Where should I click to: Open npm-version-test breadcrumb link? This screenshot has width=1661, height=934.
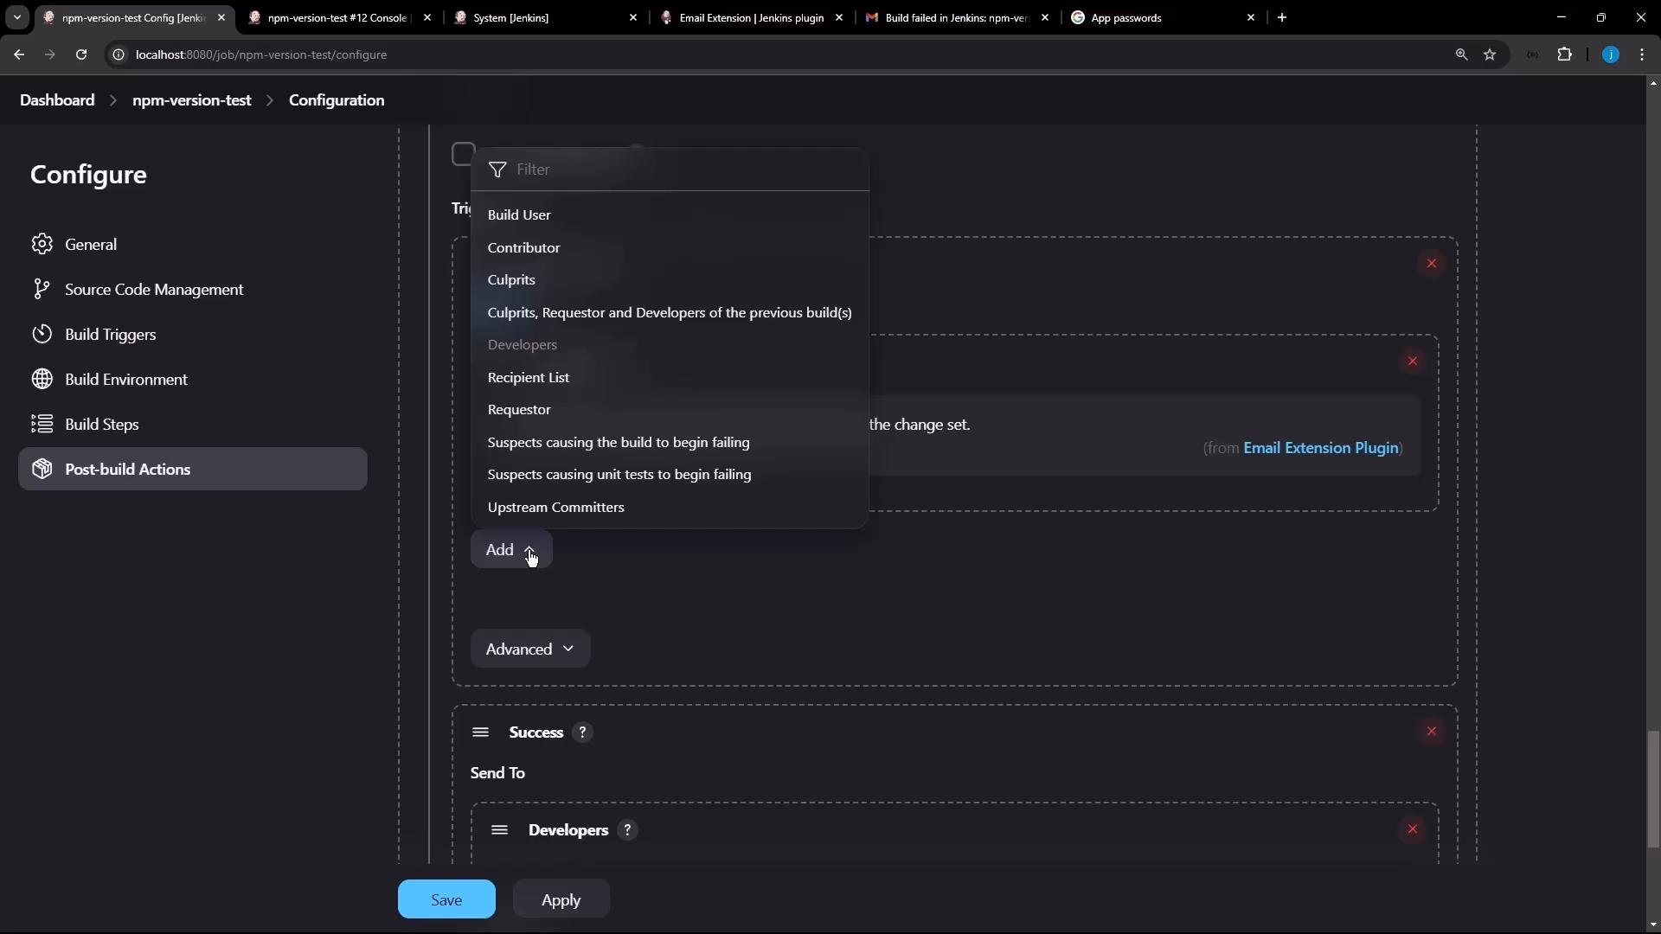point(192,100)
